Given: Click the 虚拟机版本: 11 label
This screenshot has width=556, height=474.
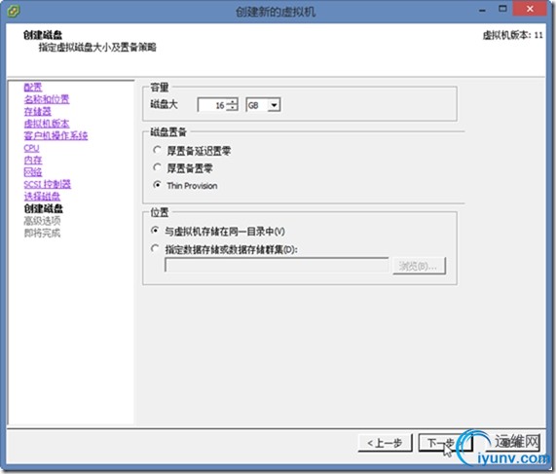Looking at the screenshot, I should pyautogui.click(x=512, y=35).
